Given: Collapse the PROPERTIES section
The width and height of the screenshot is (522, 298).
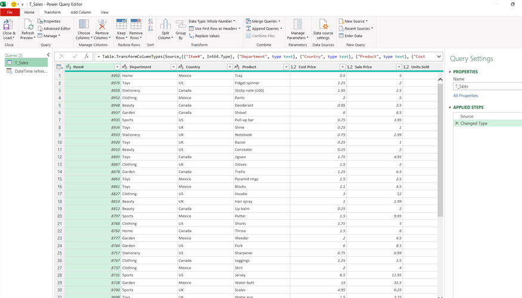Looking at the screenshot, I should (x=450, y=72).
